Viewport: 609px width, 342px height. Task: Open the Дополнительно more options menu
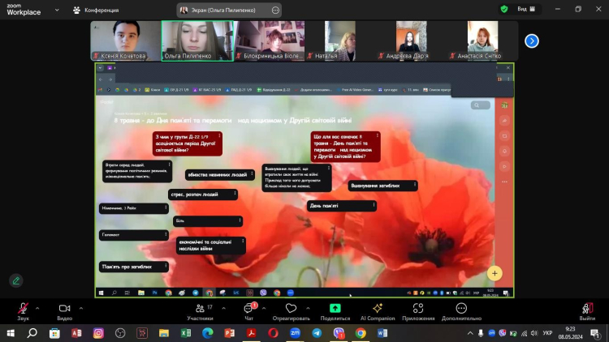[461, 311]
